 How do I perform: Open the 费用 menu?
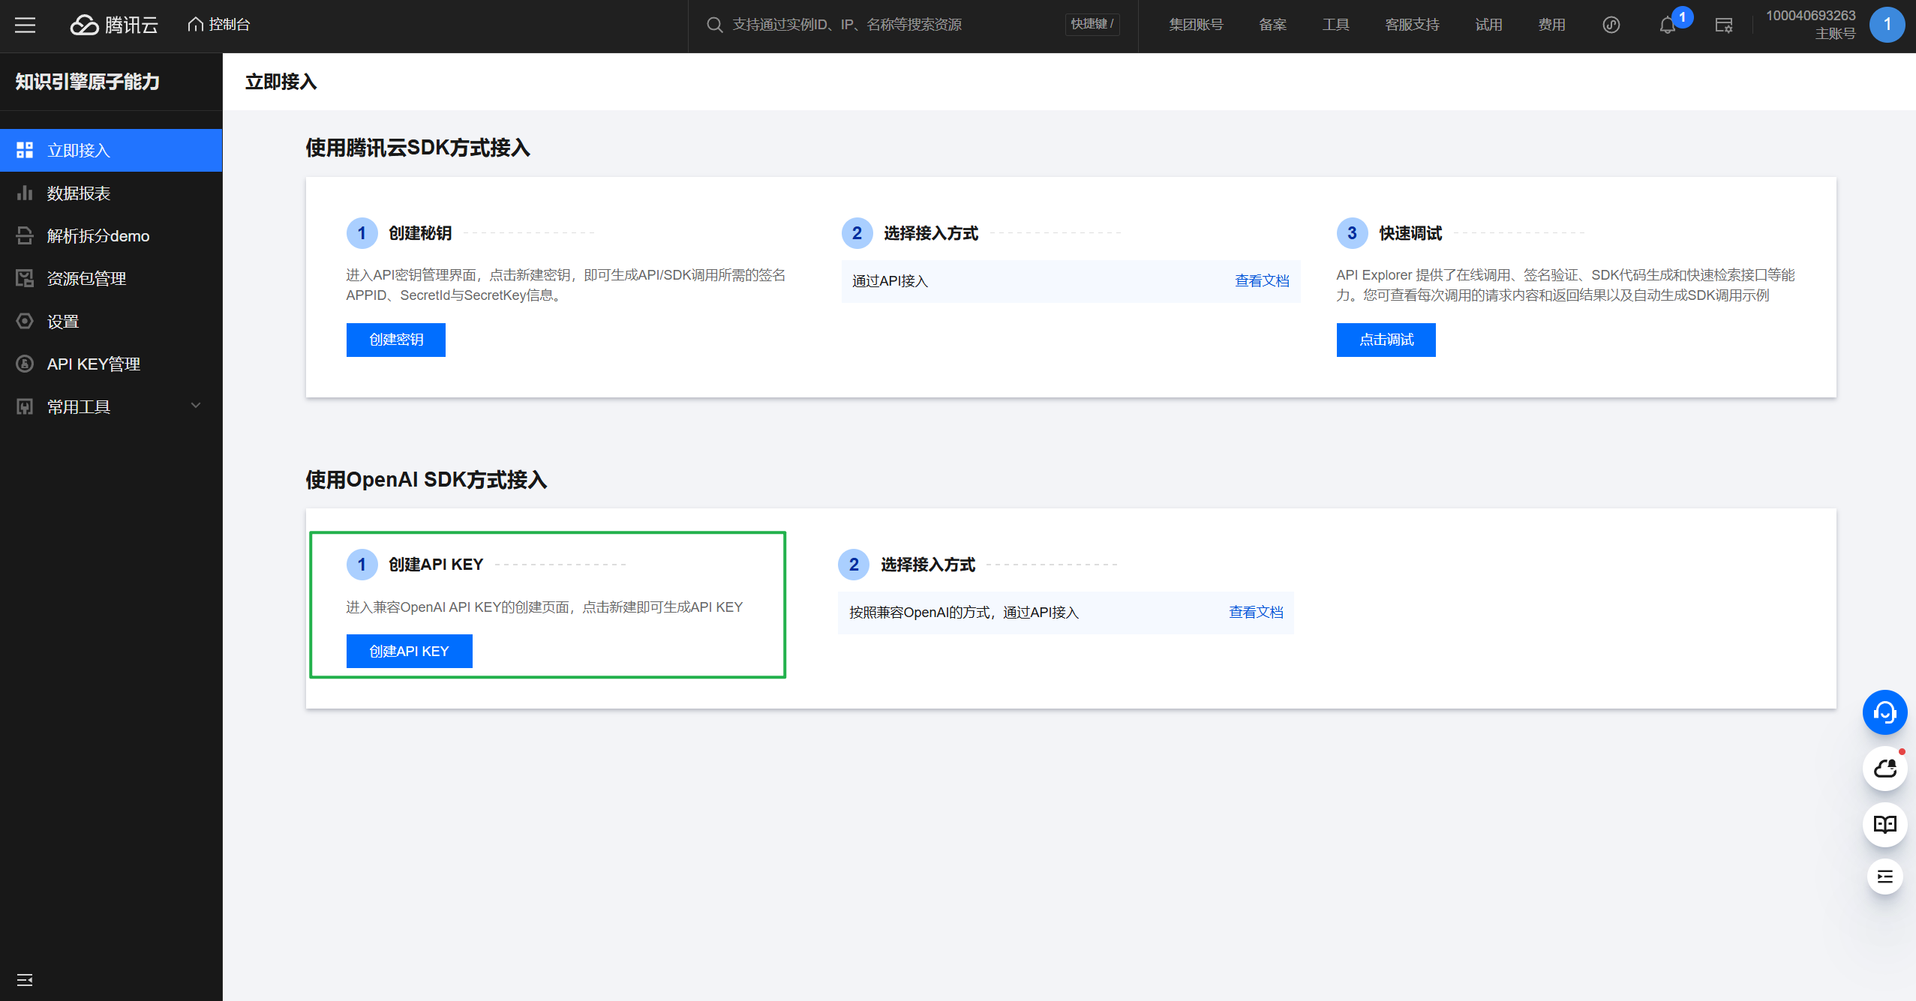(x=1551, y=25)
